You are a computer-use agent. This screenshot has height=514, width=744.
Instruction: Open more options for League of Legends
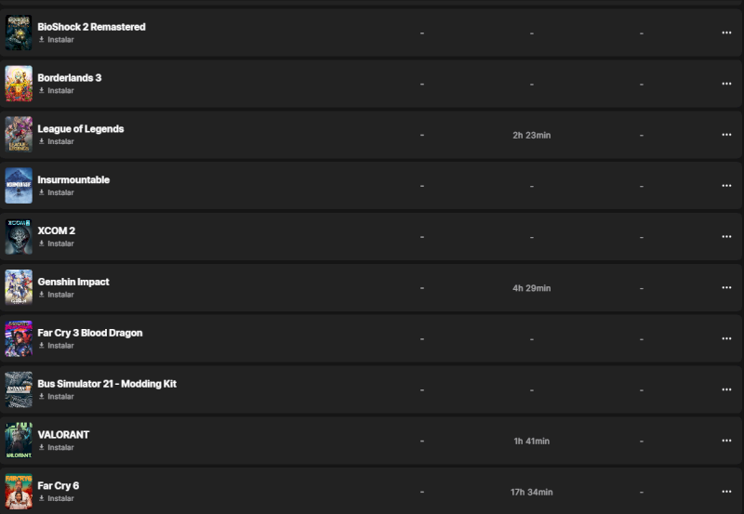click(x=726, y=135)
